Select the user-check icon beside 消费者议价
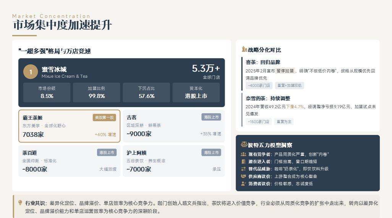This screenshot has width=392, height=218. 243,184
